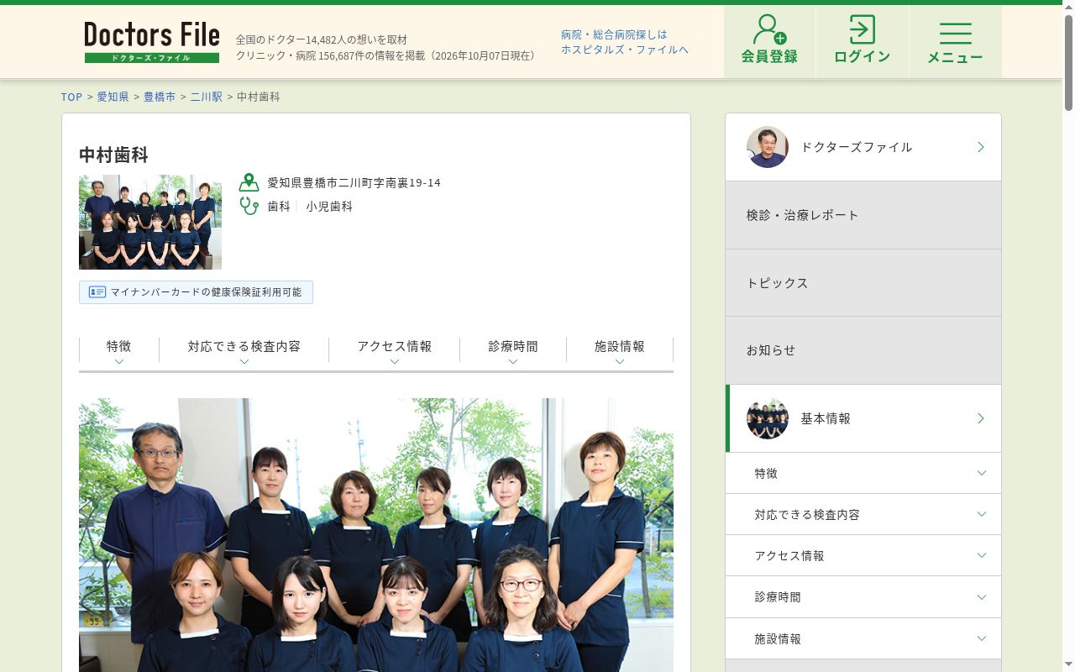Jump to アクセス情報 tab
Viewport: 1075px width, 672px height.
(x=395, y=352)
